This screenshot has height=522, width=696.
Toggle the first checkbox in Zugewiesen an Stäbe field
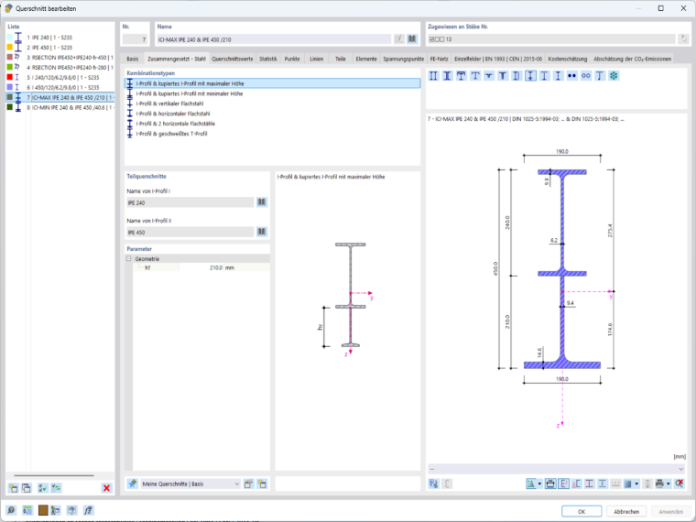[x=431, y=39]
